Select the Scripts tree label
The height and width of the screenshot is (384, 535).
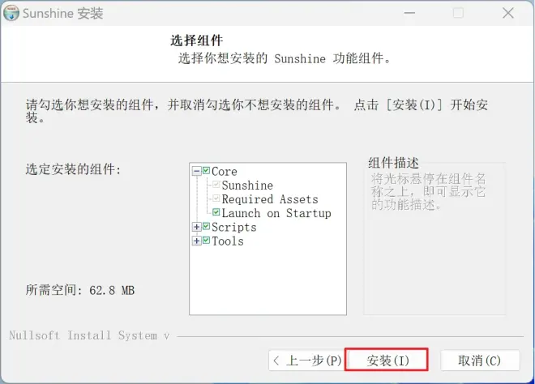[233, 227]
